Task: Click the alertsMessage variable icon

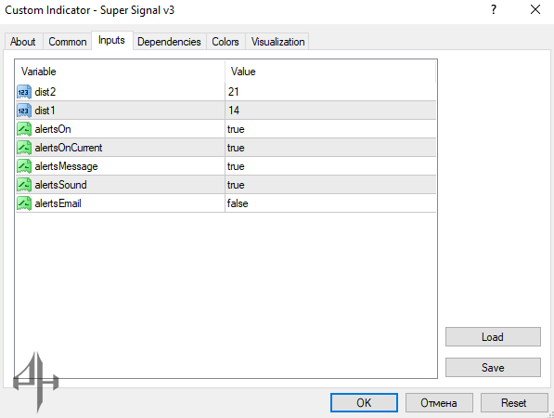Action: point(24,166)
